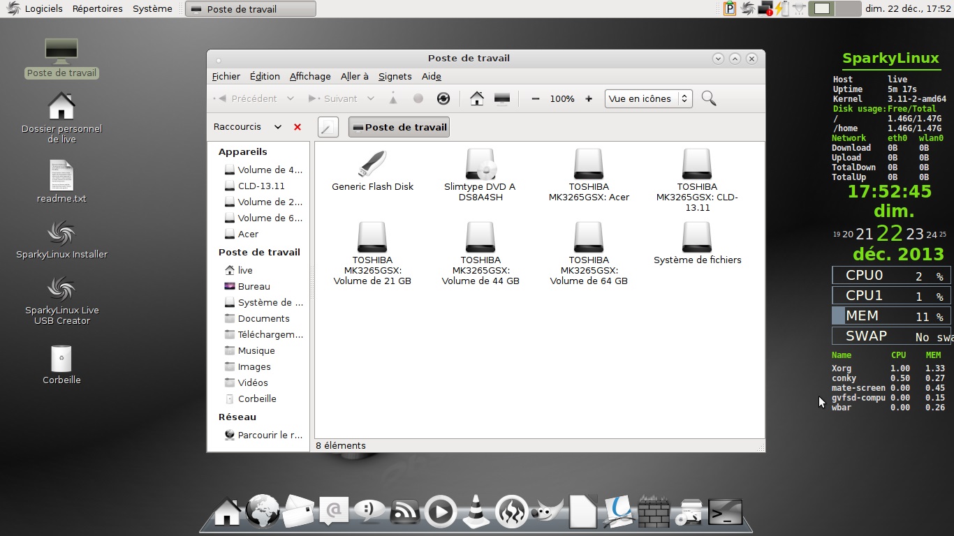Image resolution: width=954 pixels, height=536 pixels.
Task: Select the Système de fichiers icon in main pane
Action: tap(697, 244)
